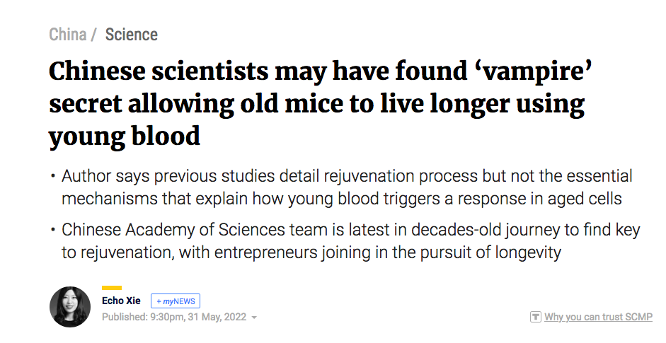Click the slash separator between China and Science
The height and width of the screenshot is (343, 666).
[93, 35]
